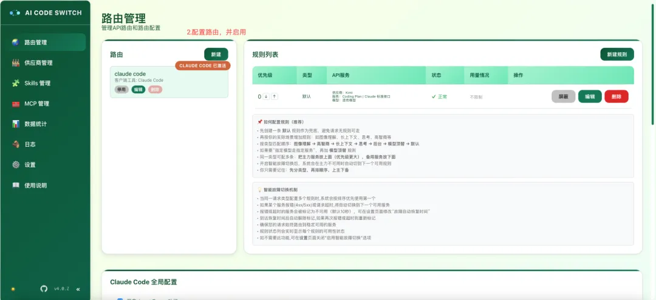The height and width of the screenshot is (300, 656).
Task: Click red 删除 for the default rule
Action: point(617,96)
